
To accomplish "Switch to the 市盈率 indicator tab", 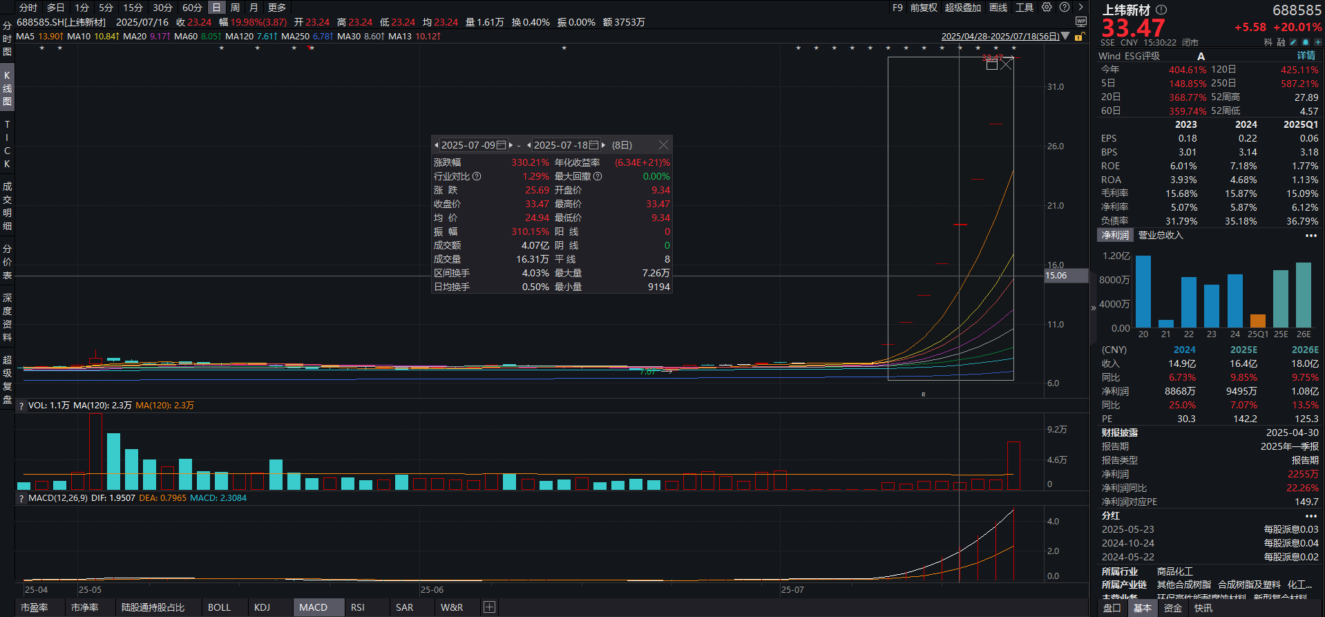I will (x=35, y=607).
